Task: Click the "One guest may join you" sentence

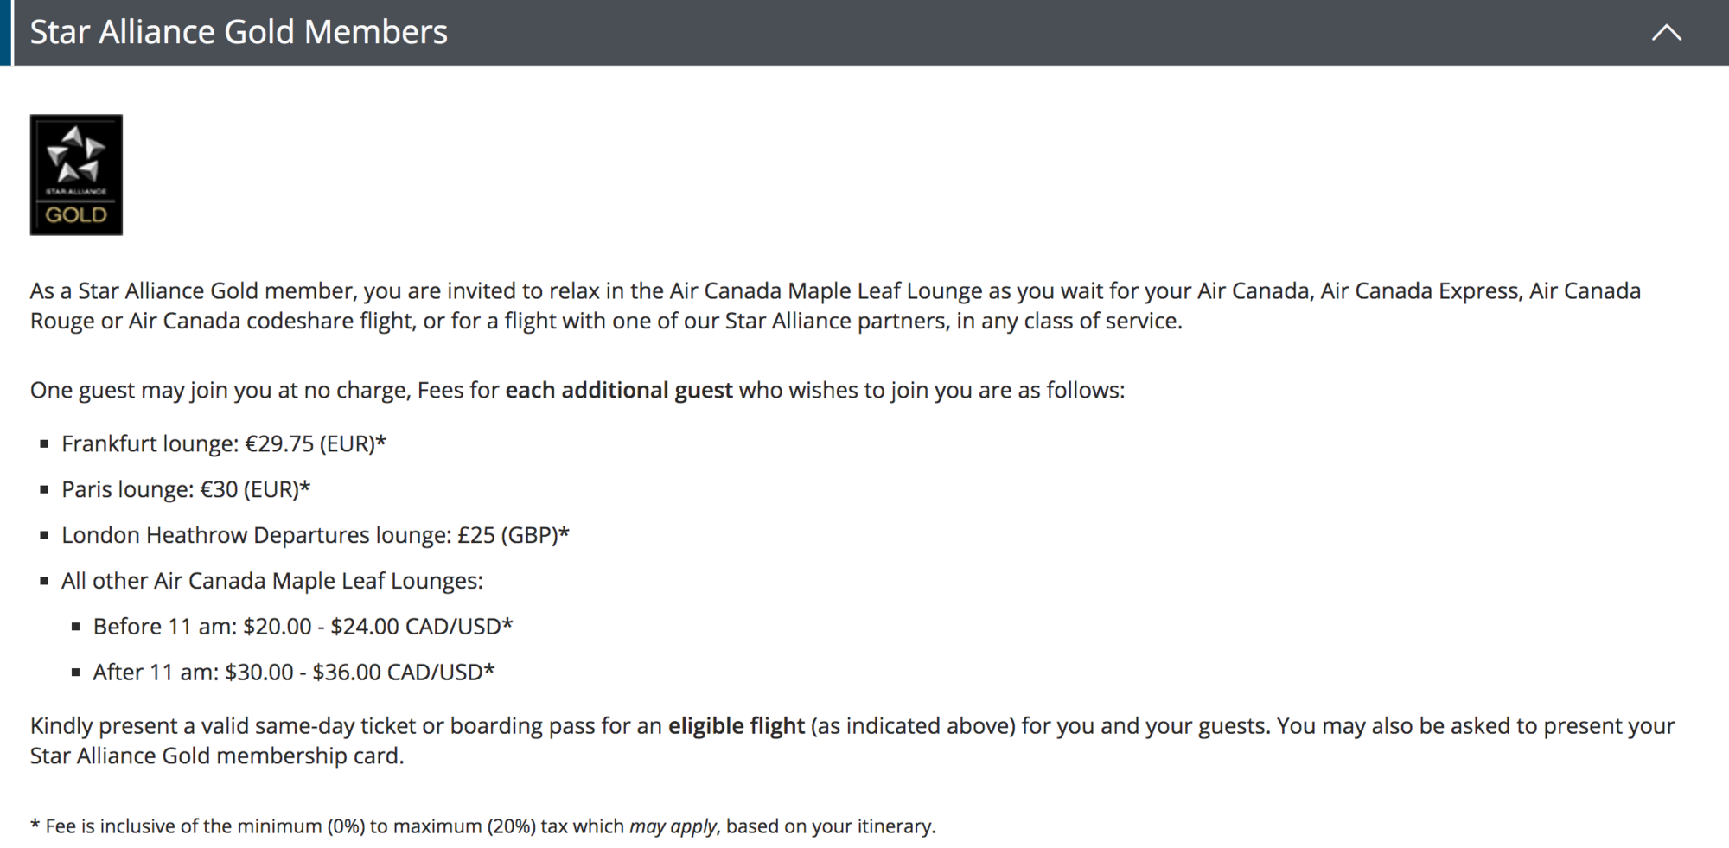Action: pyautogui.click(x=577, y=391)
